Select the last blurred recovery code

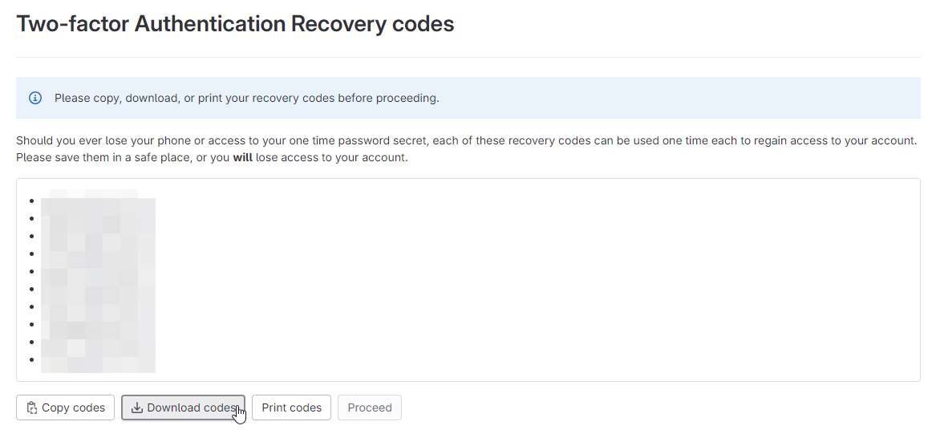tap(98, 360)
